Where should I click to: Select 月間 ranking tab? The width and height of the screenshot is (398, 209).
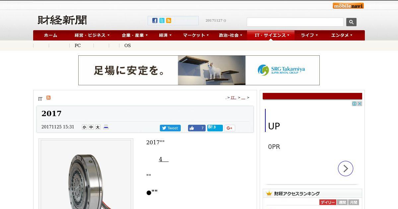(x=354, y=202)
